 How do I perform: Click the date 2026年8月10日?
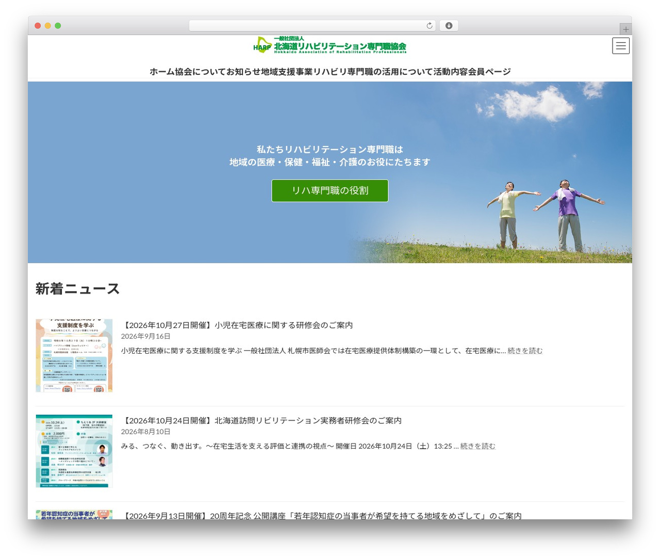click(x=146, y=432)
